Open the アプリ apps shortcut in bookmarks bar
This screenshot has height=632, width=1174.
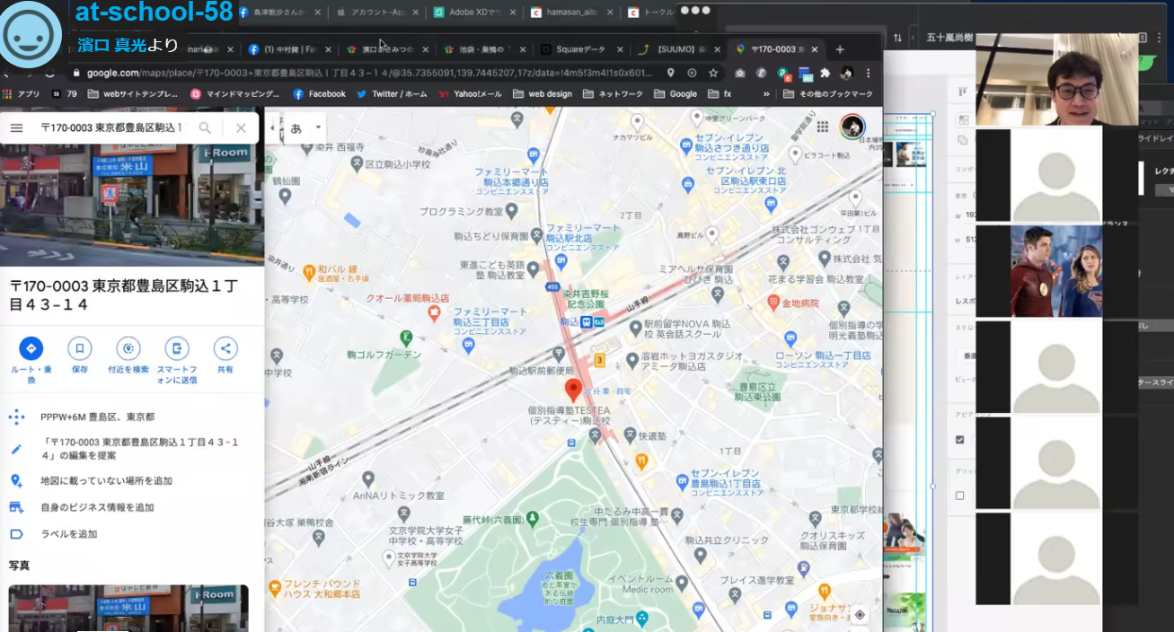tap(22, 93)
